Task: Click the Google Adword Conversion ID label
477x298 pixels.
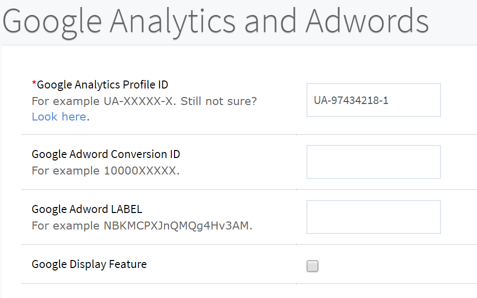Action: (x=106, y=154)
